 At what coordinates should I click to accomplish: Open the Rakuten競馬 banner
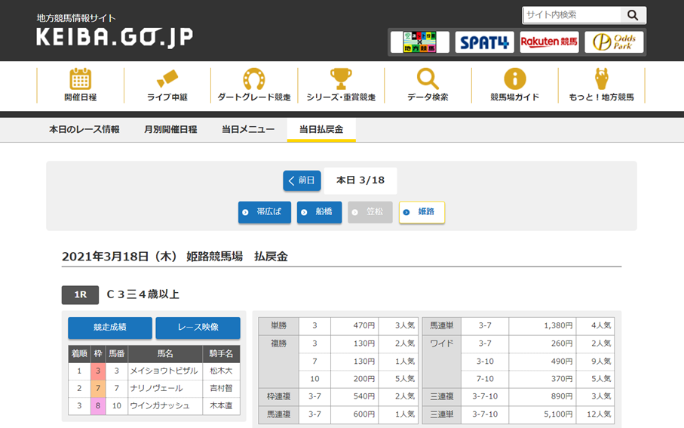[549, 42]
